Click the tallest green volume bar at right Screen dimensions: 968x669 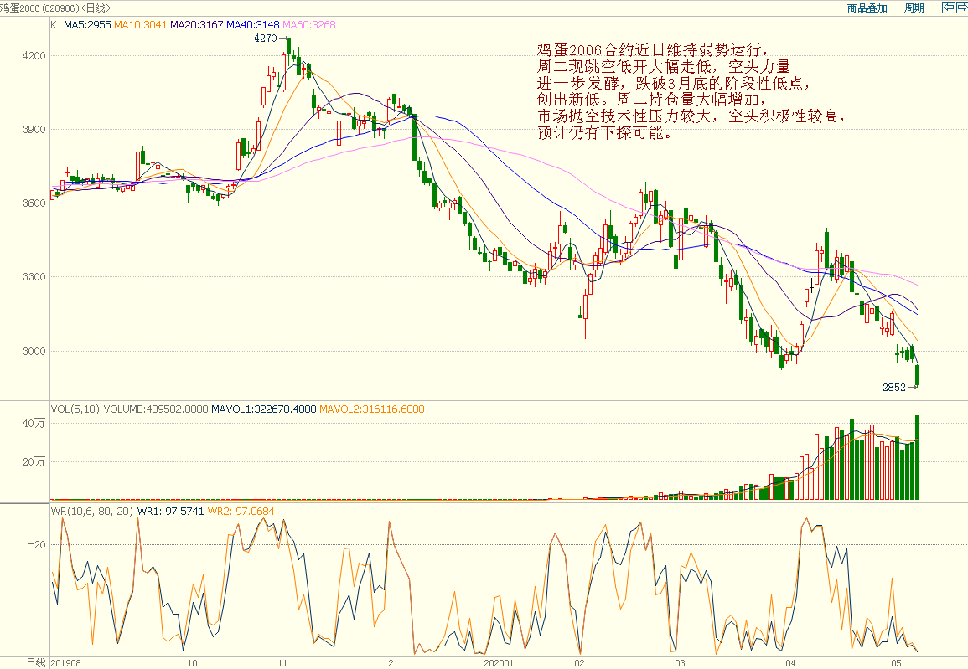click(918, 457)
